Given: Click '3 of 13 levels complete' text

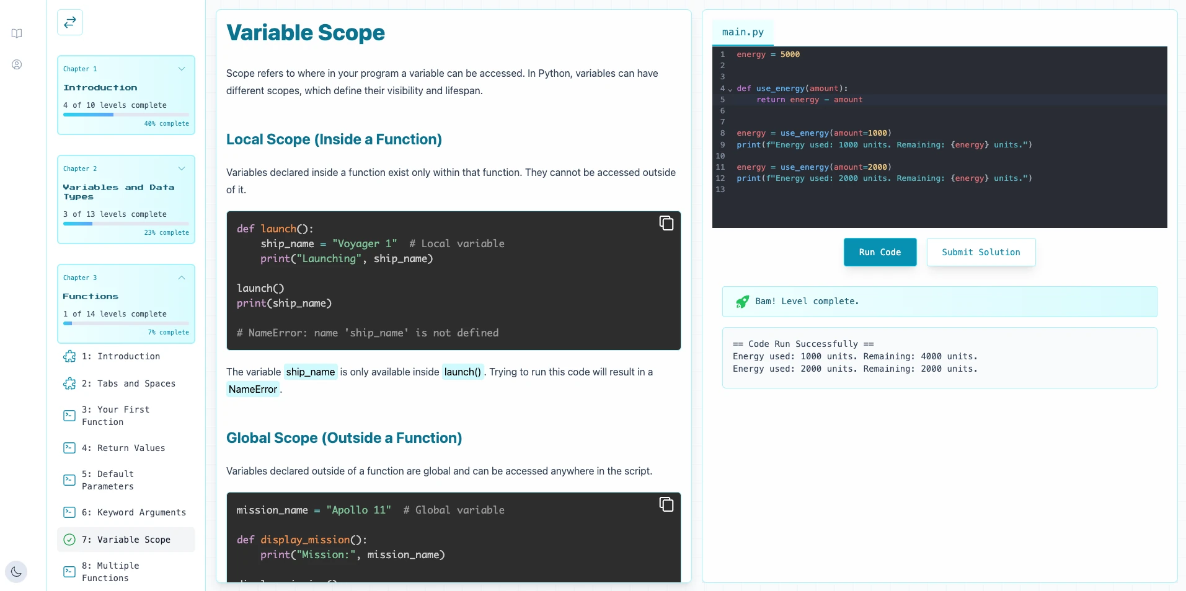Looking at the screenshot, I should (115, 214).
